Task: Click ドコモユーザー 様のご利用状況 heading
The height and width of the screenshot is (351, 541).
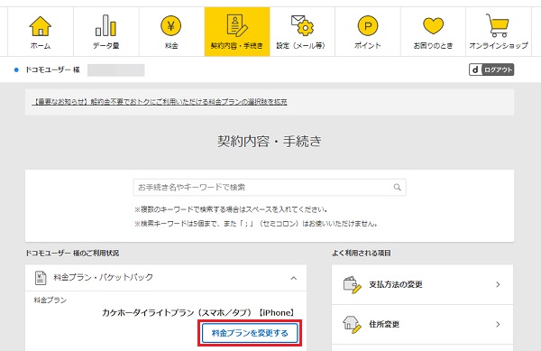Action: (72, 253)
